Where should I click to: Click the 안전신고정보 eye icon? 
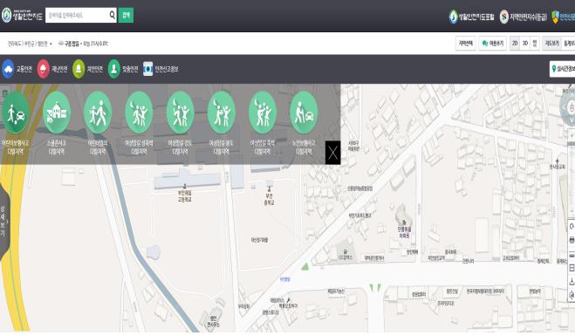click(x=147, y=69)
